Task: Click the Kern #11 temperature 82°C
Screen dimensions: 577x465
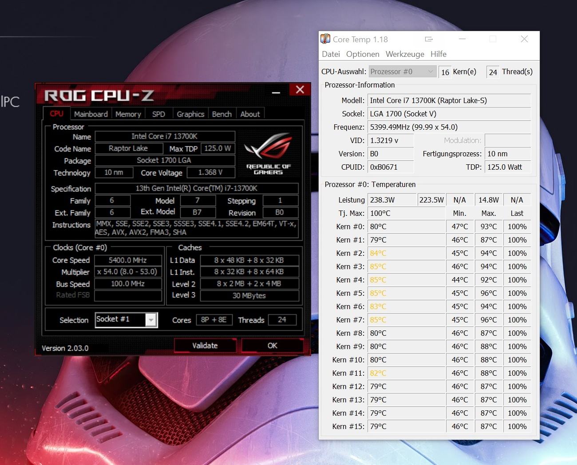Action: [x=406, y=373]
